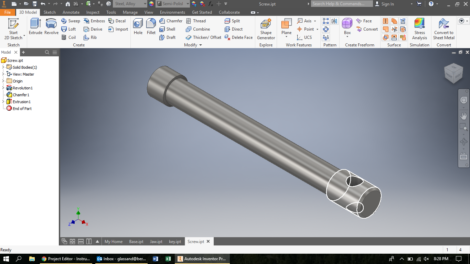Open the Import command
Screen dimensions: 470x264
tap(118, 29)
